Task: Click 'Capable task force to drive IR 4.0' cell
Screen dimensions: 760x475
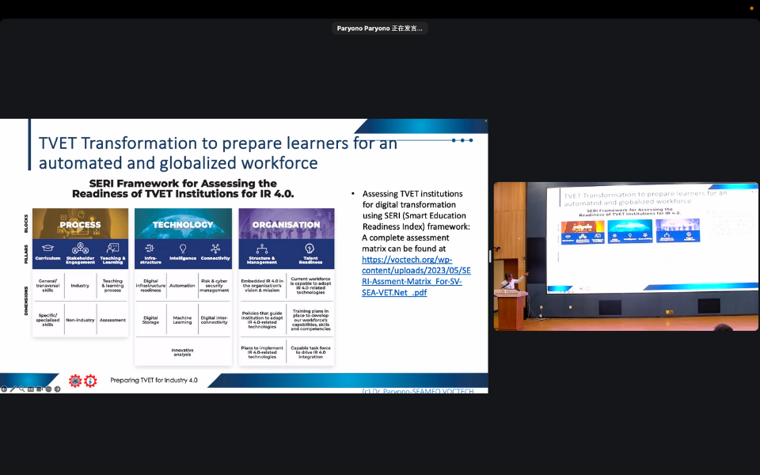Action: (x=310, y=351)
